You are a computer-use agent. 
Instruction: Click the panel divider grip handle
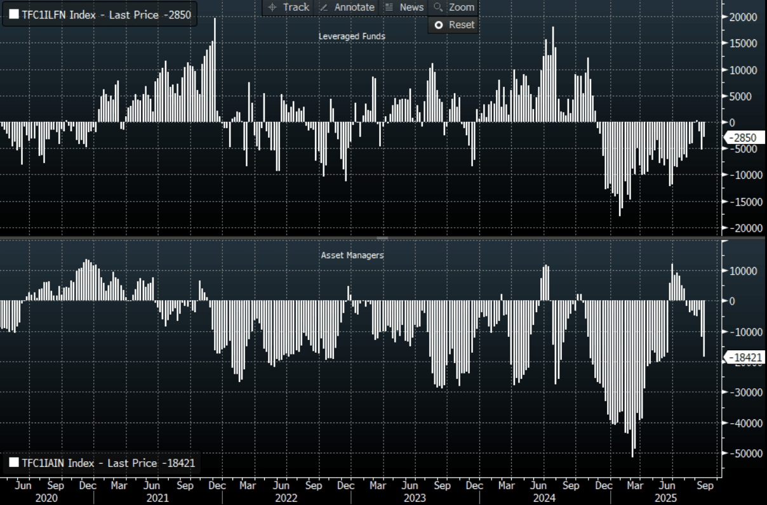click(x=382, y=239)
